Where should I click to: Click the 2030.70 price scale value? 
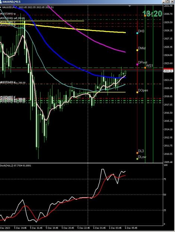(x=168, y=14)
